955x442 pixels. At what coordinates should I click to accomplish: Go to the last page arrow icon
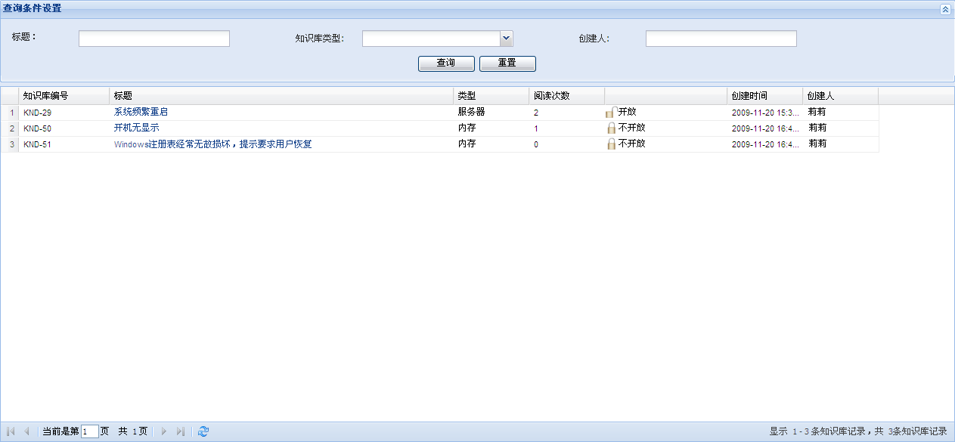(180, 431)
